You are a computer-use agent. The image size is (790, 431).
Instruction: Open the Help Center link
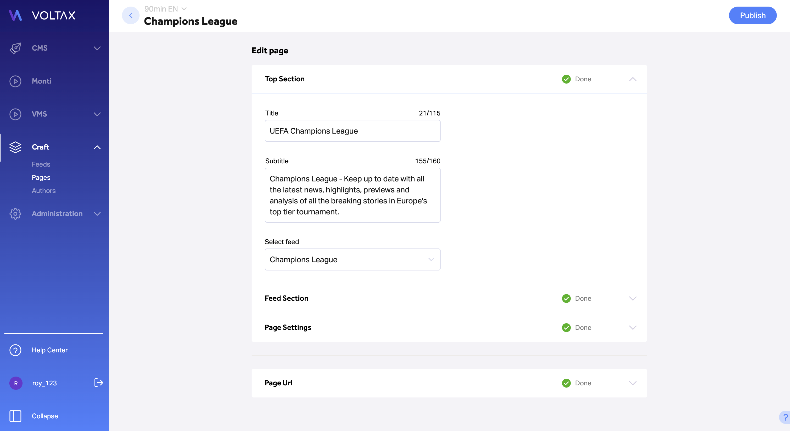(49, 350)
